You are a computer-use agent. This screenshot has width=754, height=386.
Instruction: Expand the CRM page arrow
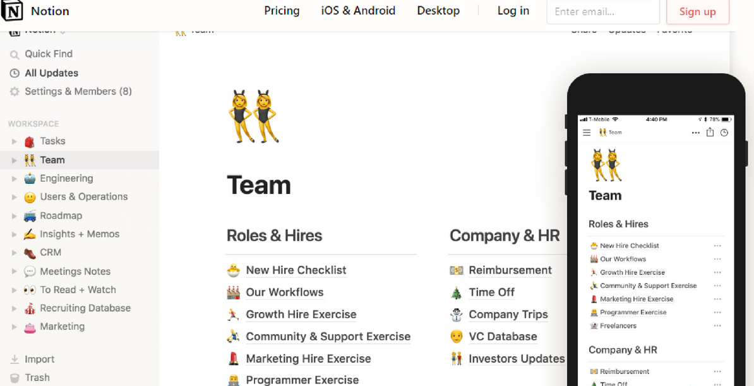click(14, 253)
